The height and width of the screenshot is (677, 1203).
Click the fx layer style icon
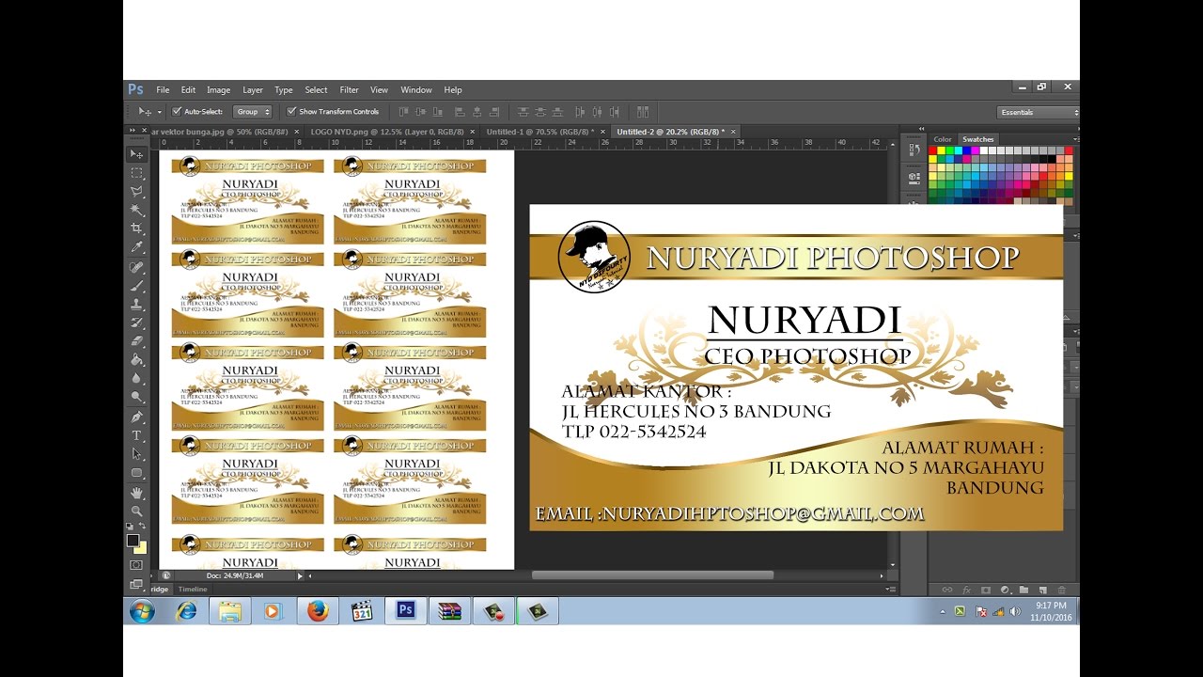(x=966, y=590)
